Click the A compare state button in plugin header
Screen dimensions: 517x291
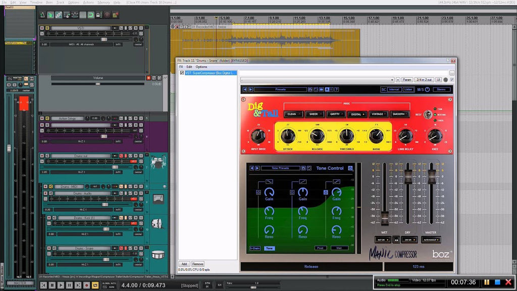[x=327, y=89]
